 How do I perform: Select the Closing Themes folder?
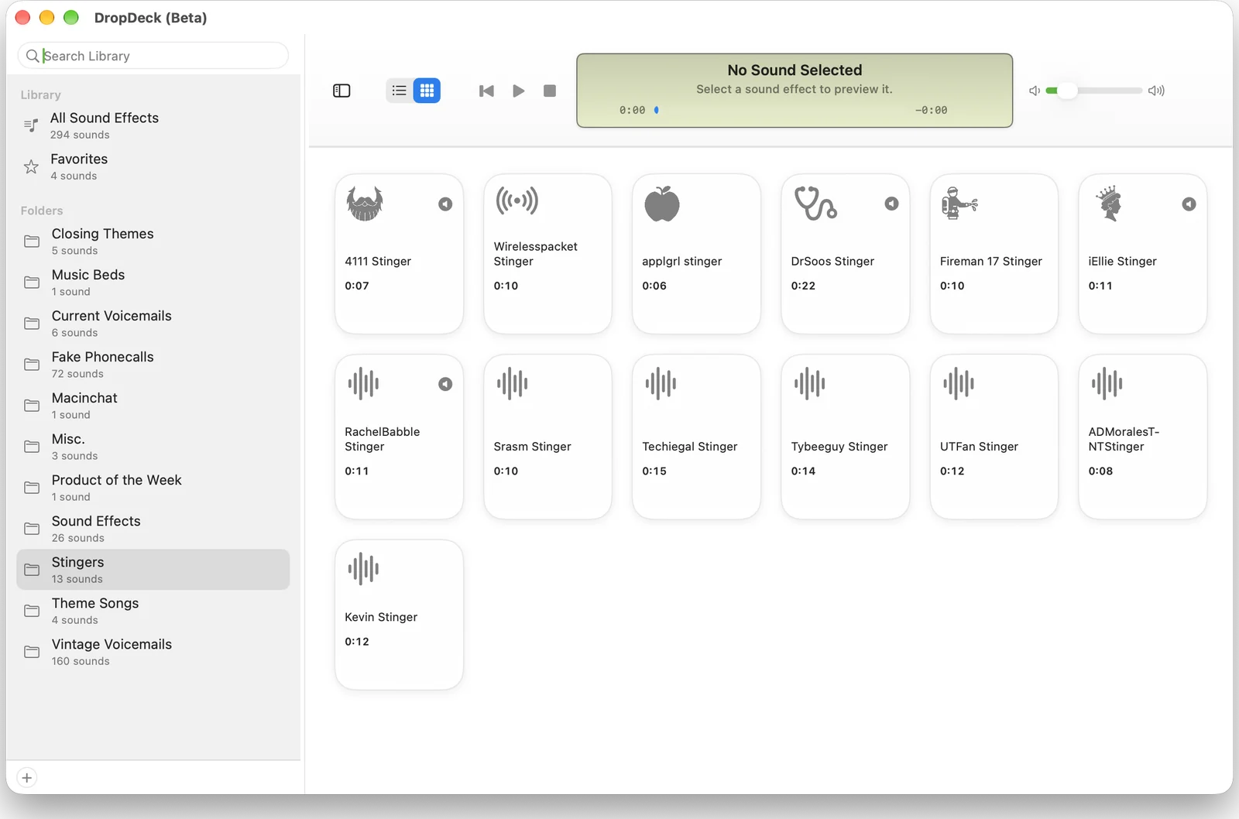[153, 242]
